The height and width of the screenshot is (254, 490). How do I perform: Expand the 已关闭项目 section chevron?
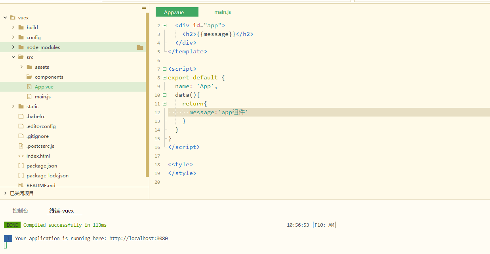5,193
